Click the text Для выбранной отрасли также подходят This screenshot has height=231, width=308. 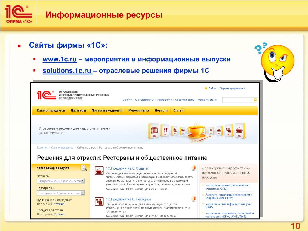tap(226, 173)
